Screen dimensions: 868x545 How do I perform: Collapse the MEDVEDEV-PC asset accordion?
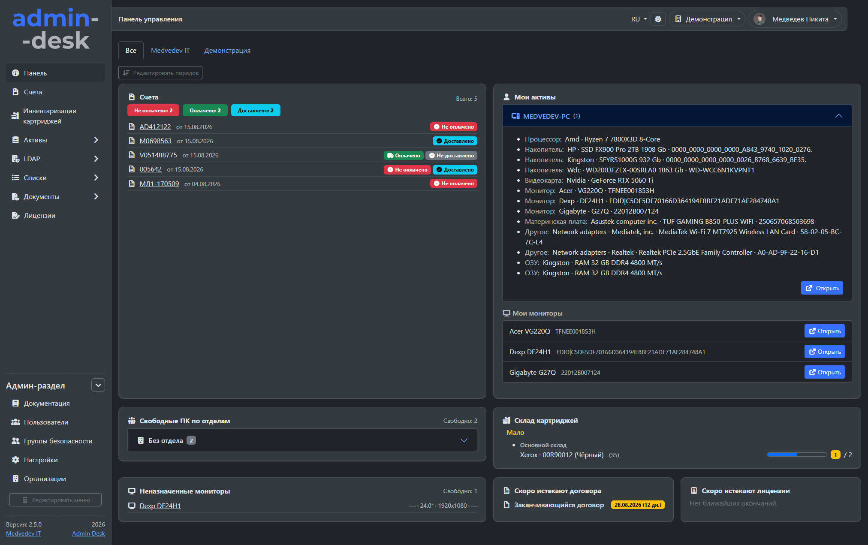pyautogui.click(x=838, y=116)
